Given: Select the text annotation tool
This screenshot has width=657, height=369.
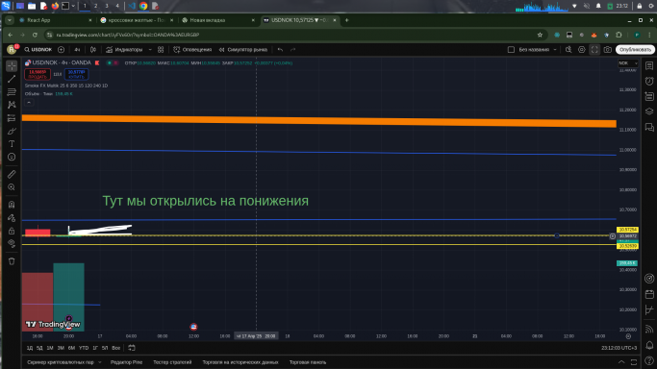Looking at the screenshot, I should pyautogui.click(x=12, y=144).
